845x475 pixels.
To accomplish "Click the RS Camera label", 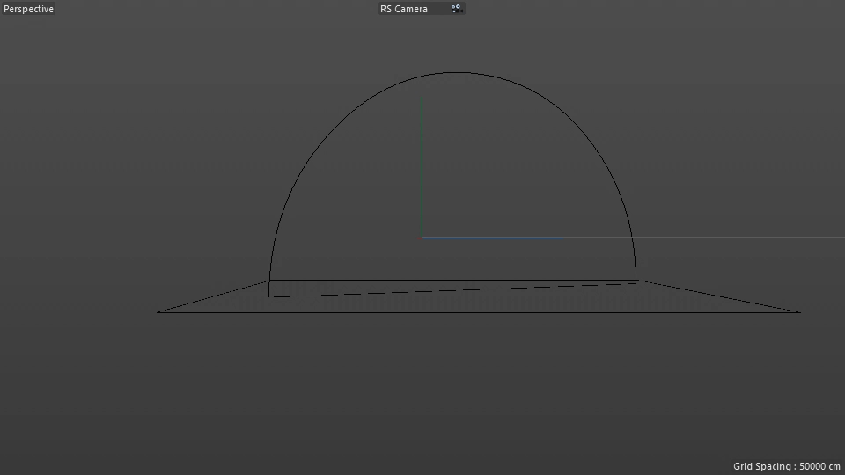I will click(x=404, y=9).
